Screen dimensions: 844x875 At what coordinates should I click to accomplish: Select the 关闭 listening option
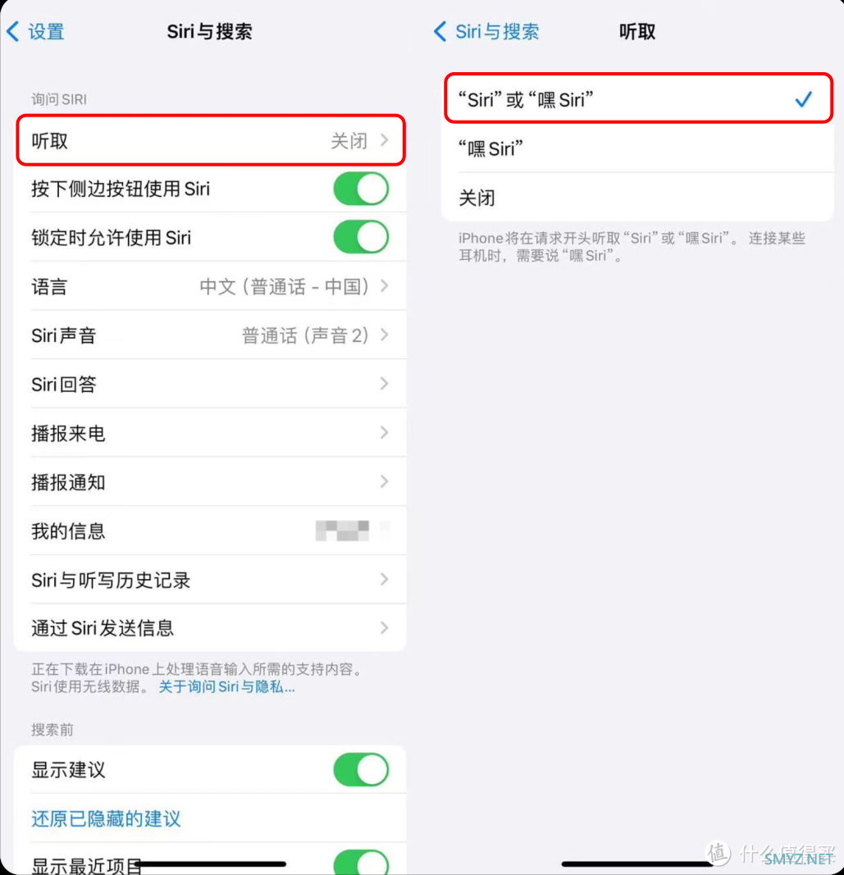(637, 198)
